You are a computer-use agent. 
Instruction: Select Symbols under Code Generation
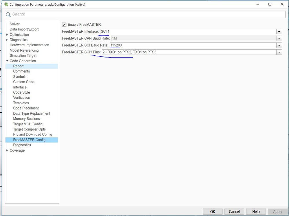[x=20, y=77]
